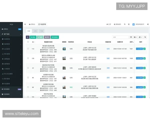Click the fullscreen icon in top bar
This screenshot has height=120, width=150.
pos(129,24)
